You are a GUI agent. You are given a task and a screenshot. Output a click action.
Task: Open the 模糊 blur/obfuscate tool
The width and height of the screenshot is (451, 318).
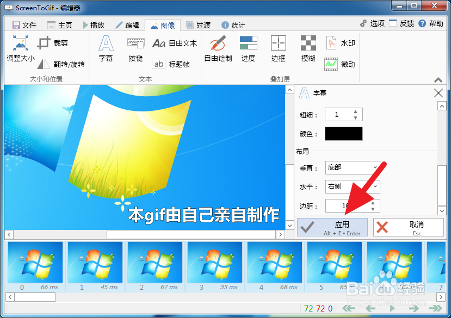point(308,48)
